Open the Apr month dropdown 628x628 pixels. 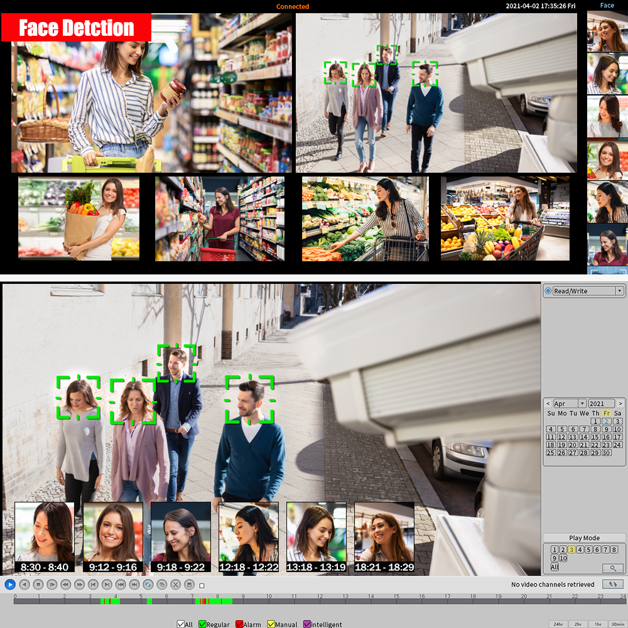[582, 404]
